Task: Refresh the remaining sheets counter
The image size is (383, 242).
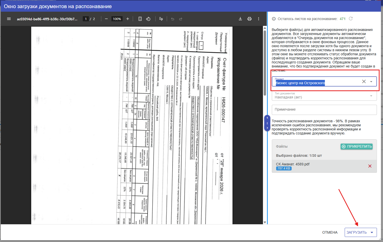Action: pos(351,19)
